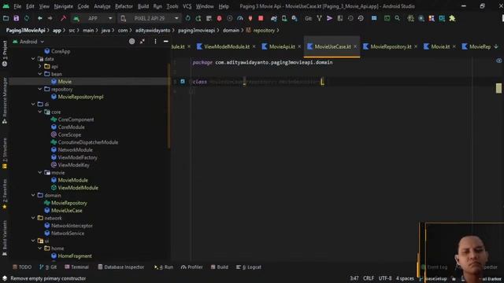Viewport: 504px width, 283px height.
Task: Show history with the clock icon
Action: tap(350, 18)
